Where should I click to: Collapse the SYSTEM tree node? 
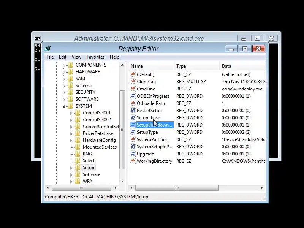pos(64,106)
